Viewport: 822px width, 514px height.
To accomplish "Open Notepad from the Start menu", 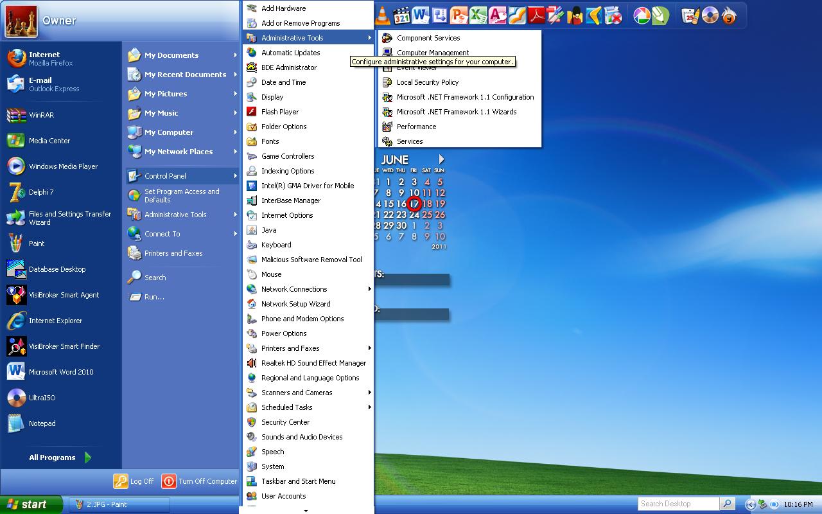I will (61, 423).
